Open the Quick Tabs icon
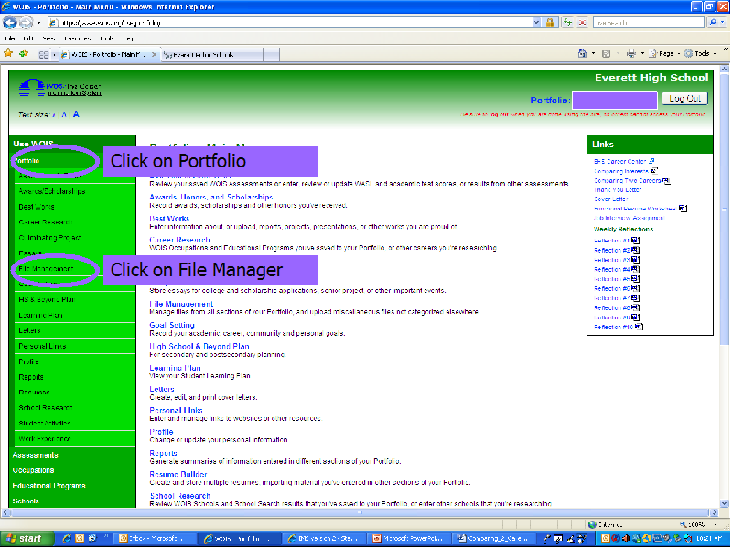 click(43, 55)
